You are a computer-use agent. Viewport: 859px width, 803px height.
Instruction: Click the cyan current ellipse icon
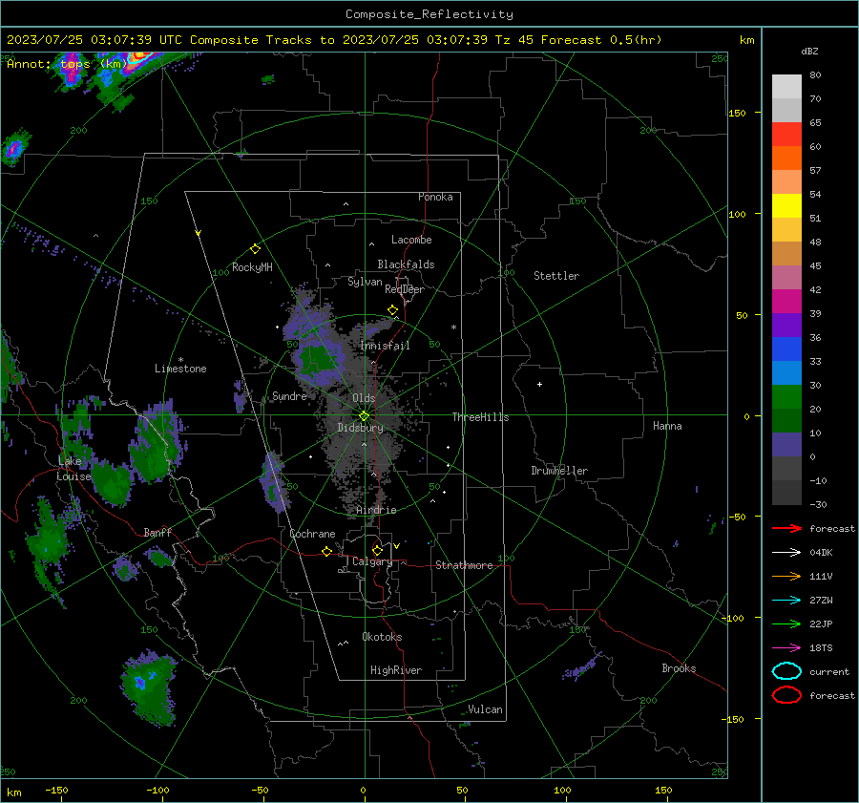(x=786, y=671)
